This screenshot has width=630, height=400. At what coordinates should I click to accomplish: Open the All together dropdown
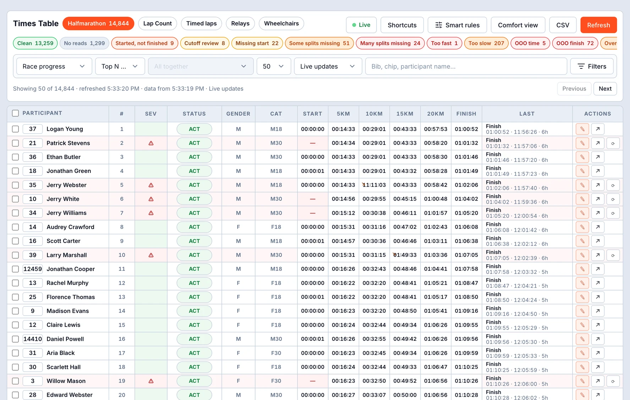pyautogui.click(x=201, y=66)
